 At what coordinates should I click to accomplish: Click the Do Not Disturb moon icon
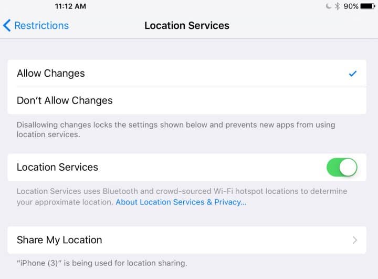(x=328, y=6)
